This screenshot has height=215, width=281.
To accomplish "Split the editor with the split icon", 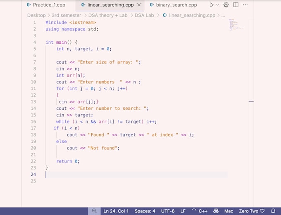I will point(236,5).
